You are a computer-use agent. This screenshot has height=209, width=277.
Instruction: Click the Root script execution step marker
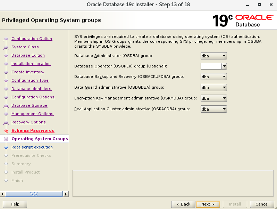[x=6, y=147]
